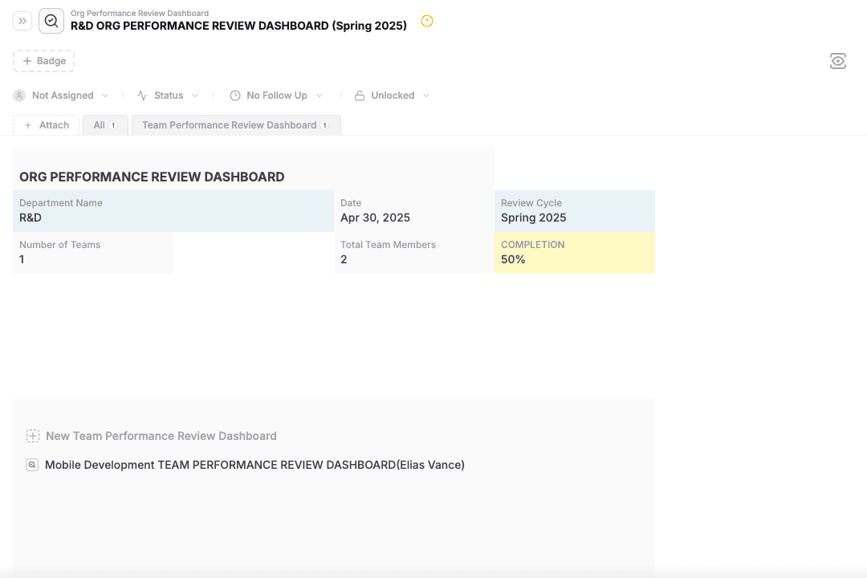Click the Not Assigned person avatar icon
The image size is (867, 578).
[x=19, y=96]
